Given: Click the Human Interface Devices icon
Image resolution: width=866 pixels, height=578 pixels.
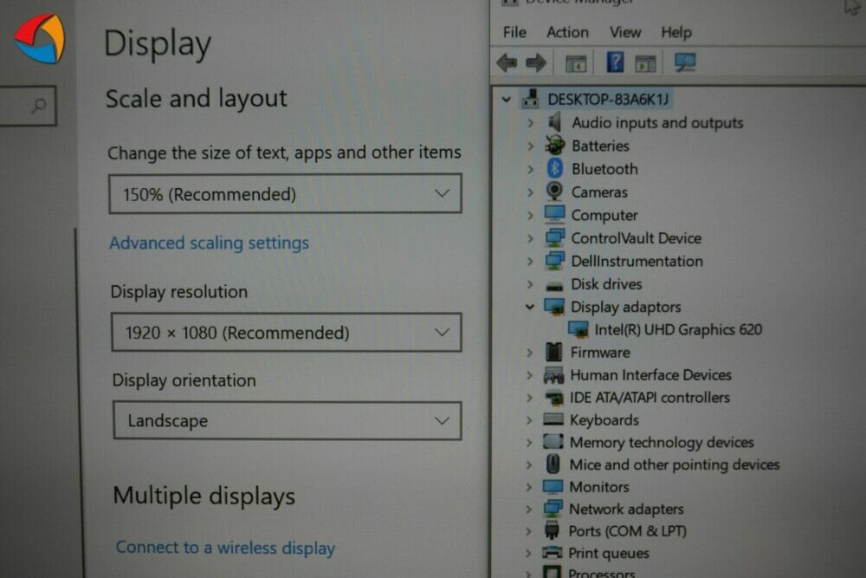Looking at the screenshot, I should [553, 375].
